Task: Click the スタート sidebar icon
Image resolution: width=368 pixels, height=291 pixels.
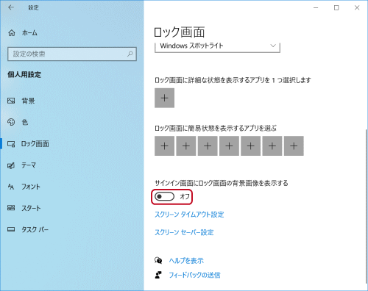Action: point(11,208)
